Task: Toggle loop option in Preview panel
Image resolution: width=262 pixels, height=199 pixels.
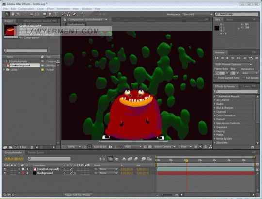Action: point(251,58)
